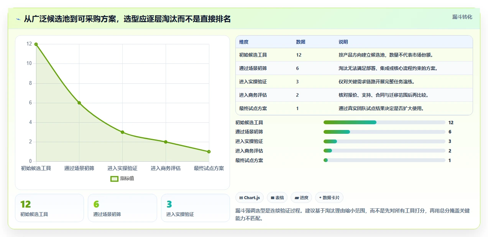Click the 进入商务评估 label in the progress list
This screenshot has height=237, width=488.
tap(249, 151)
